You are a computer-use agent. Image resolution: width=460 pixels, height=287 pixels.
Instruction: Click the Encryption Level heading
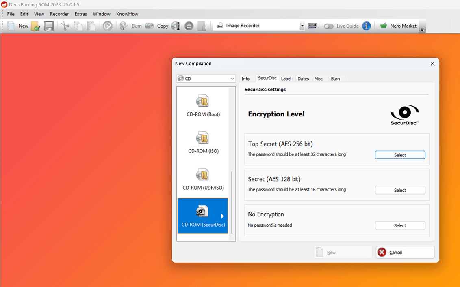coord(276,114)
